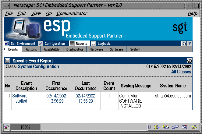
Task: Switch to the Software subtab
Action: click(116, 49)
